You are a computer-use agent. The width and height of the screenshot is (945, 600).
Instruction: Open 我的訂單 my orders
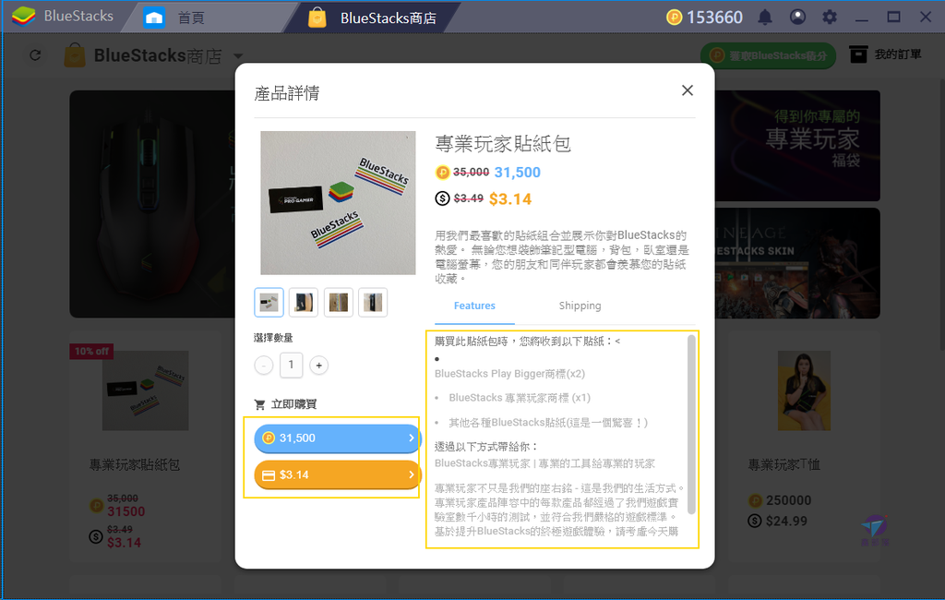coord(885,54)
